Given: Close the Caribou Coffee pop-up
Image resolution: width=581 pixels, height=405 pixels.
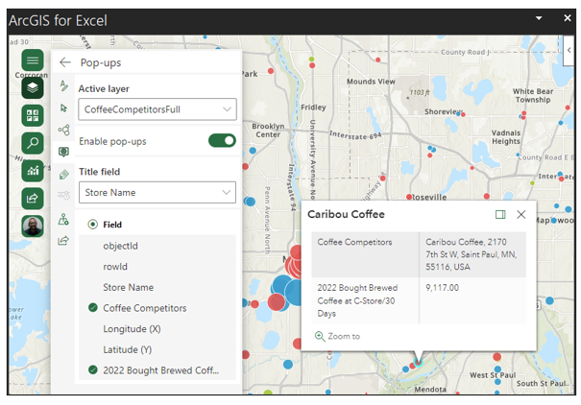Looking at the screenshot, I should (x=520, y=214).
